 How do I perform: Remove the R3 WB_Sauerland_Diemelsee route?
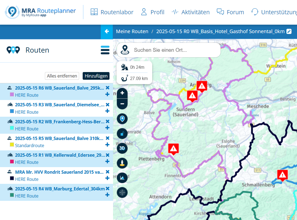108,105
